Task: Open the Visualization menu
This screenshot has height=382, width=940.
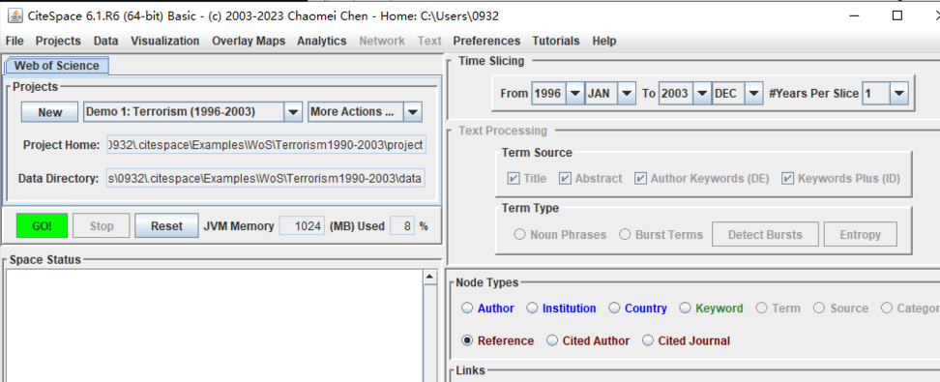Action: 164,41
